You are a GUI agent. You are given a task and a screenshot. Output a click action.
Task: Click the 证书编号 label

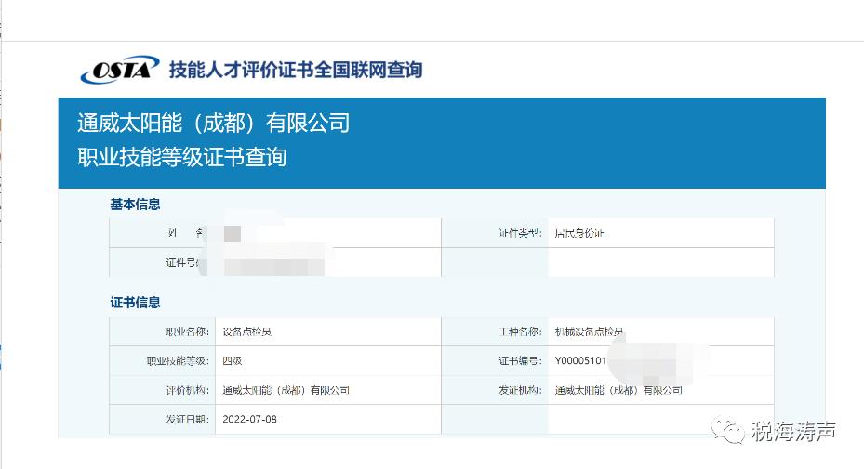click(520, 361)
